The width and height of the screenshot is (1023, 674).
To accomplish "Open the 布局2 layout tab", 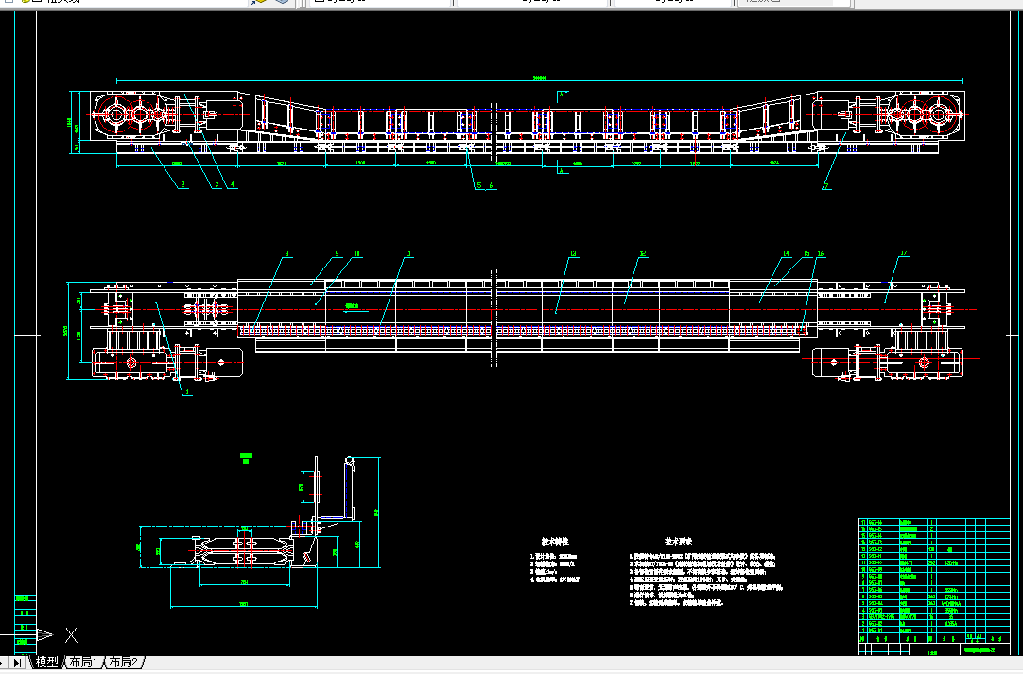I will [124, 663].
